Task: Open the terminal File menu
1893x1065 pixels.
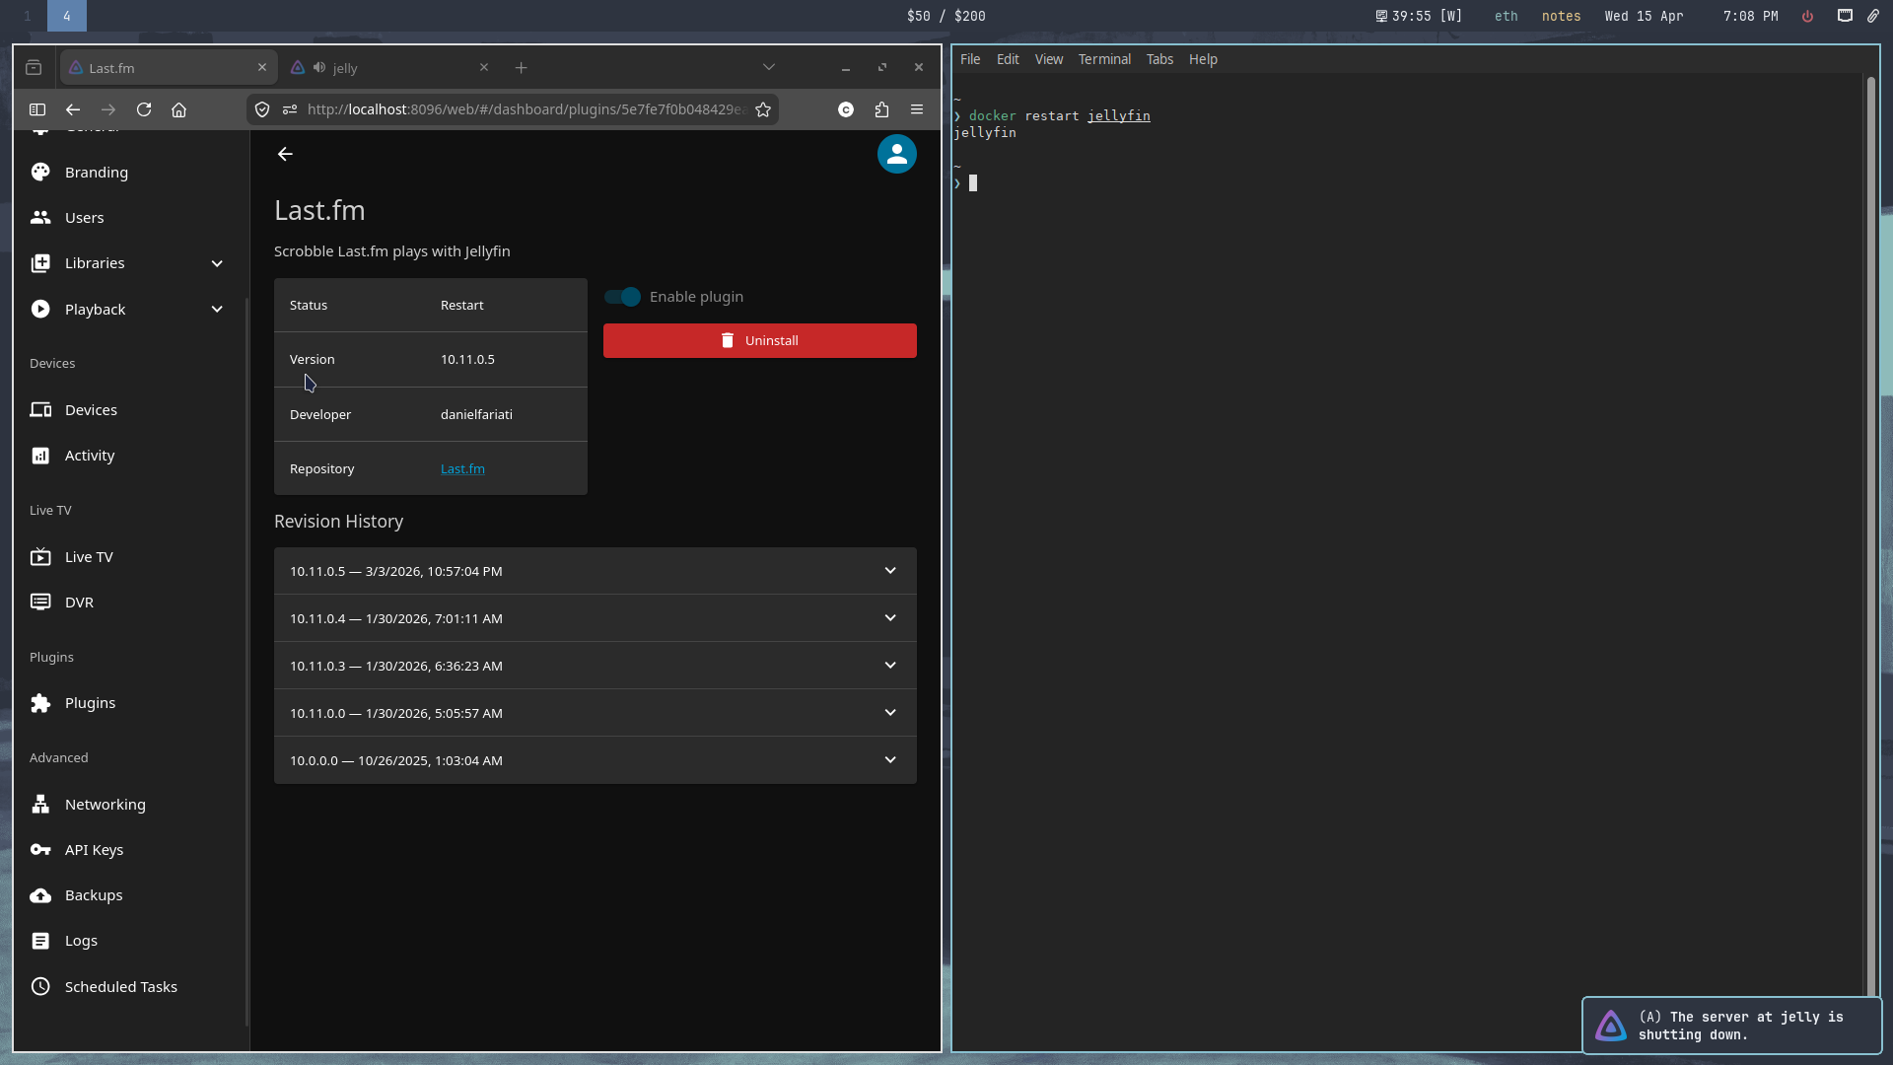Action: pos(970,59)
